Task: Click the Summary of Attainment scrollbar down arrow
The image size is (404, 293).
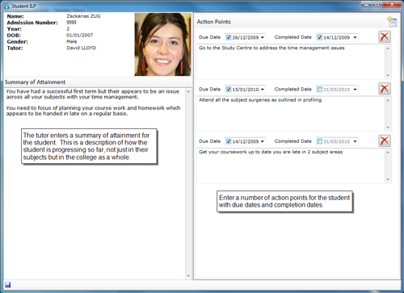Action: pos(188,276)
